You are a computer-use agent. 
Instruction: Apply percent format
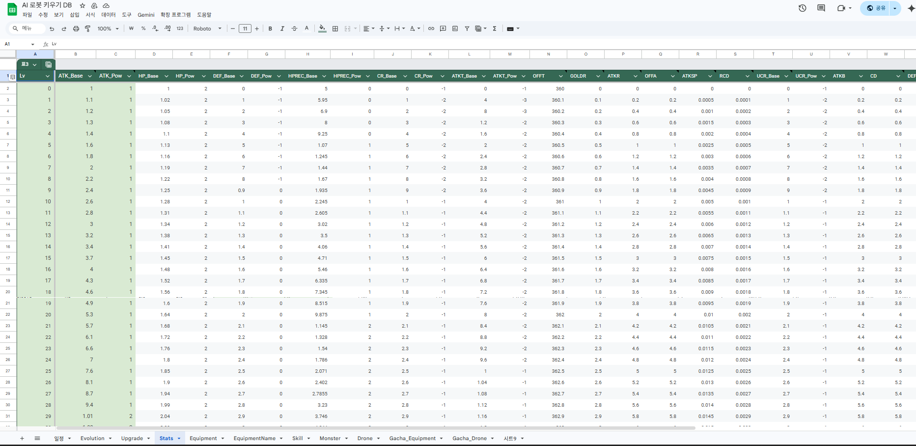pyautogui.click(x=143, y=28)
